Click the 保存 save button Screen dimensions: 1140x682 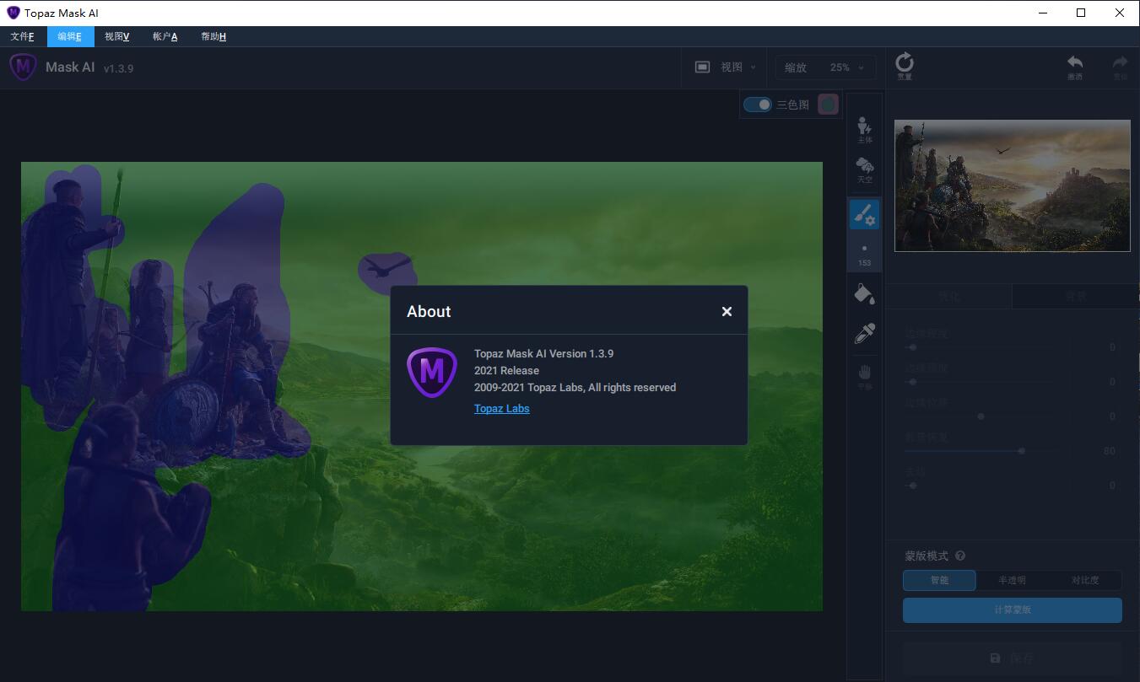(1012, 658)
